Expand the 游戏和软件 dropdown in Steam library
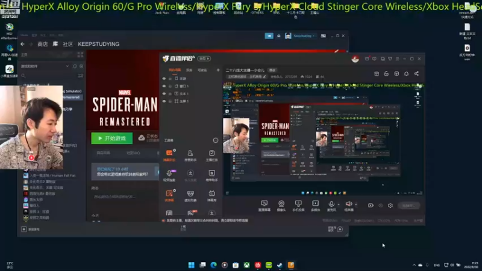The image size is (482, 271). tap(67, 66)
